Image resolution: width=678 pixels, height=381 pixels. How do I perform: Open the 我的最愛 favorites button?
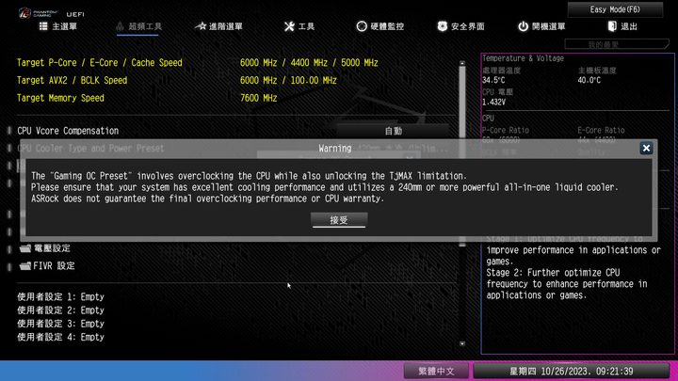tap(616, 44)
